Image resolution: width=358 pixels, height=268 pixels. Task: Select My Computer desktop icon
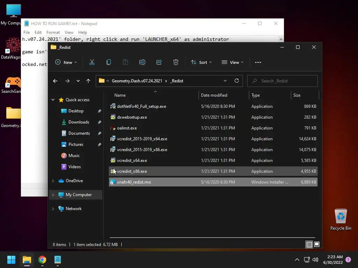12,14
